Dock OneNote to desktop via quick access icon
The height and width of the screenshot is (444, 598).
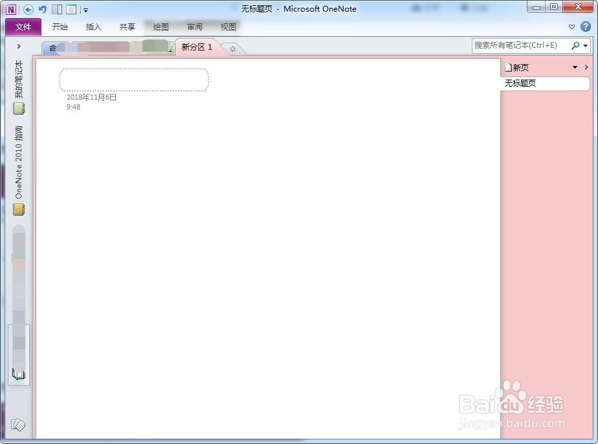pyautogui.click(x=57, y=10)
